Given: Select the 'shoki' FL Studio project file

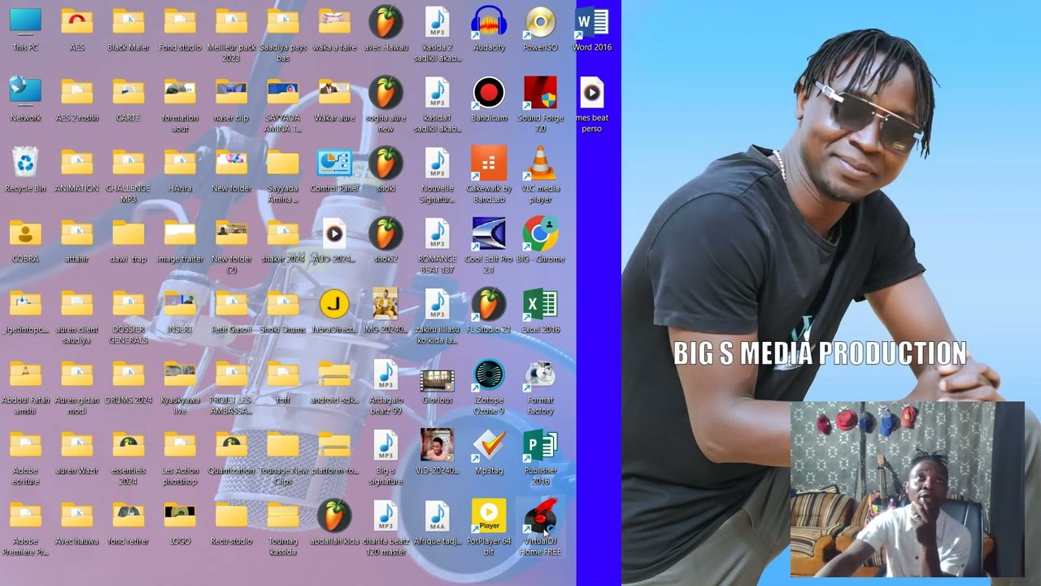Looking at the screenshot, I should point(386,164).
